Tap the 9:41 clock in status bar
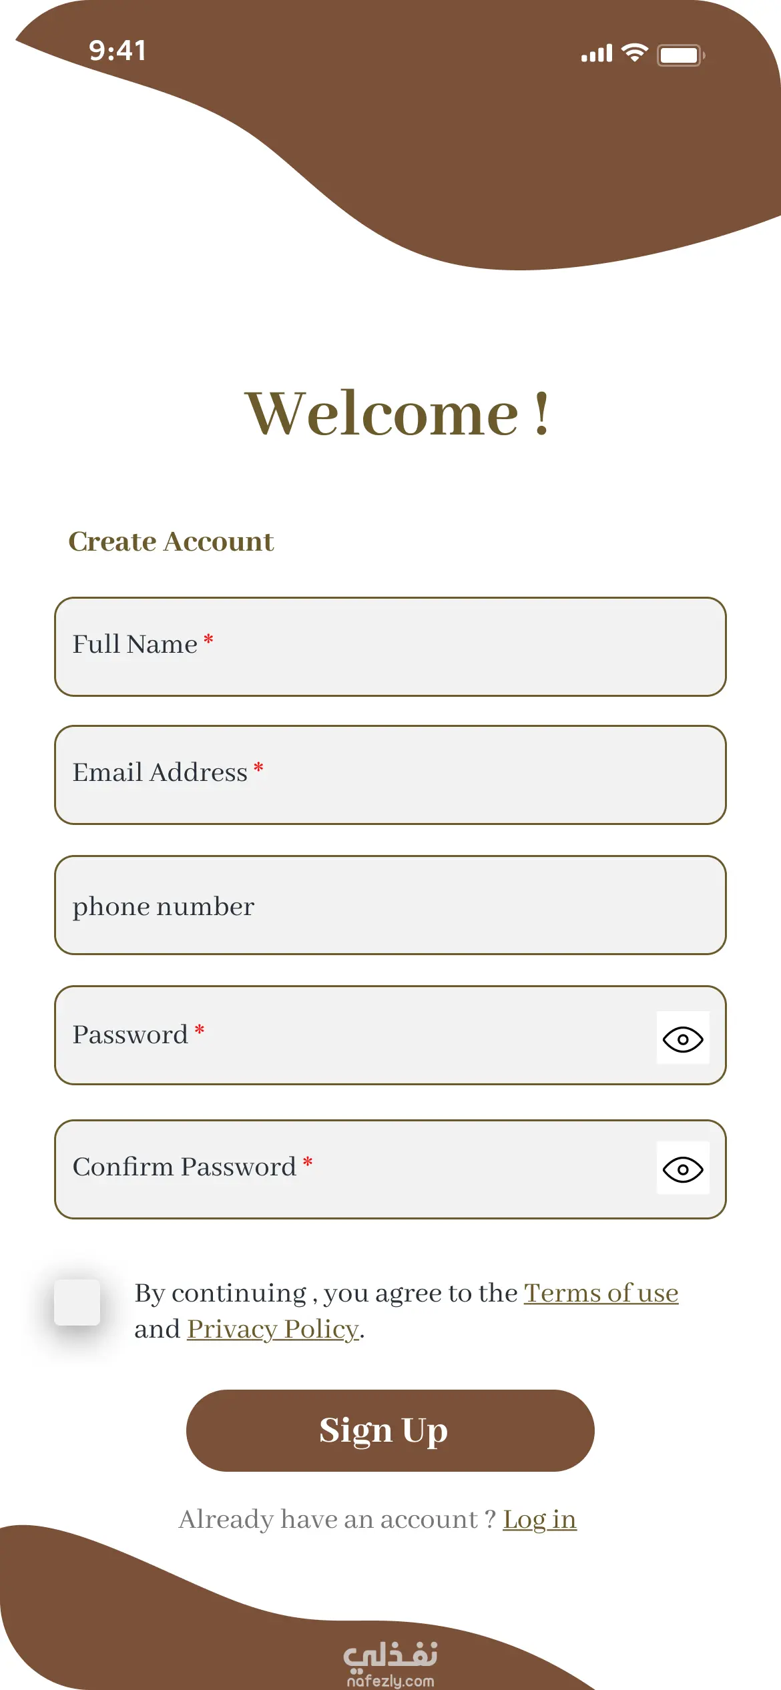The image size is (781, 1690). 117,51
